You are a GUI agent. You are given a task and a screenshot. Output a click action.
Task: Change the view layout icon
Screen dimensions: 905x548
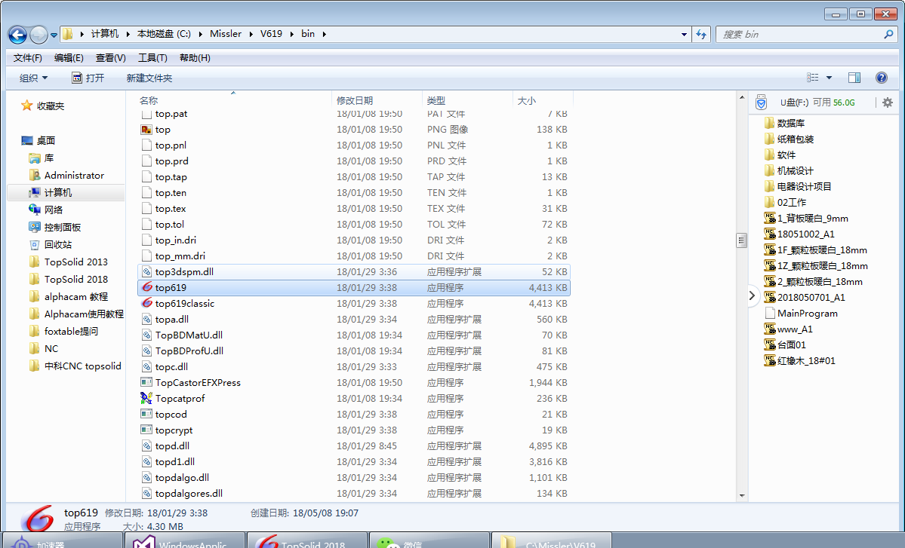click(813, 77)
